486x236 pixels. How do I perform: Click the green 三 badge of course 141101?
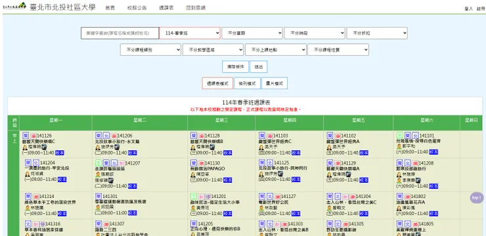tap(400, 136)
